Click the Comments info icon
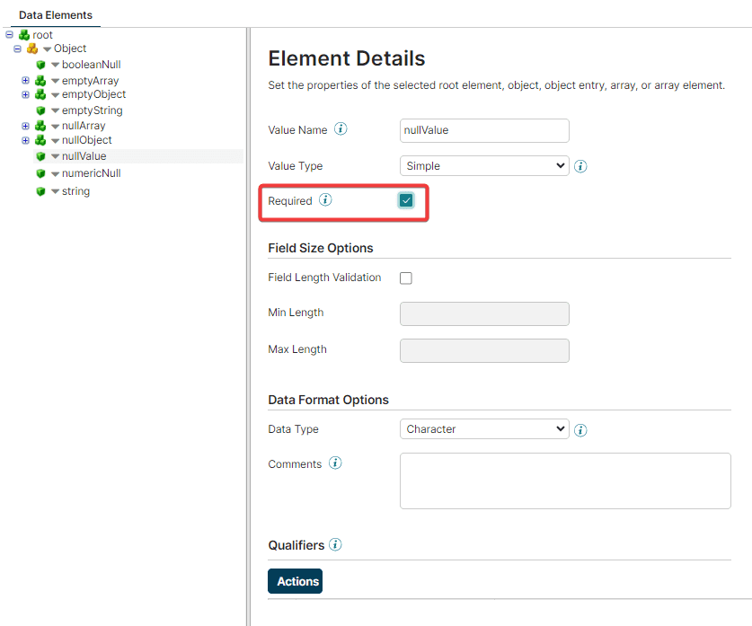 pyautogui.click(x=335, y=463)
